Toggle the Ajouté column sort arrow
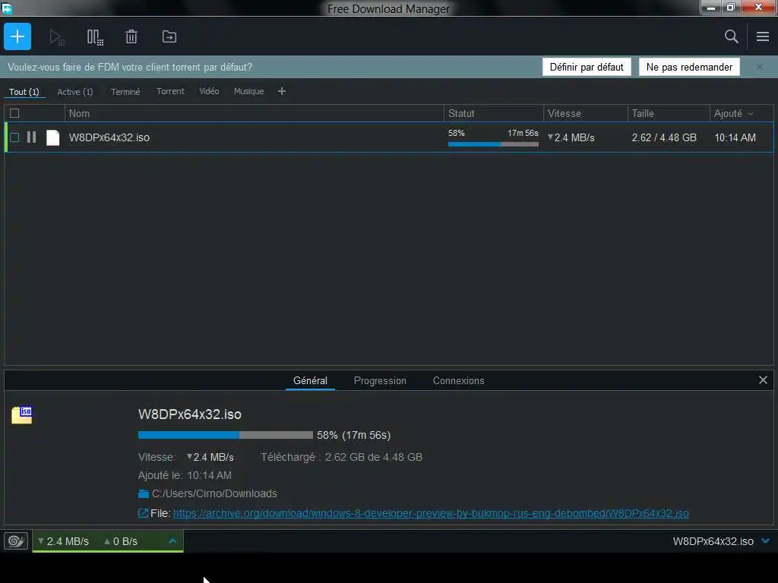This screenshot has width=778, height=583. 751,114
